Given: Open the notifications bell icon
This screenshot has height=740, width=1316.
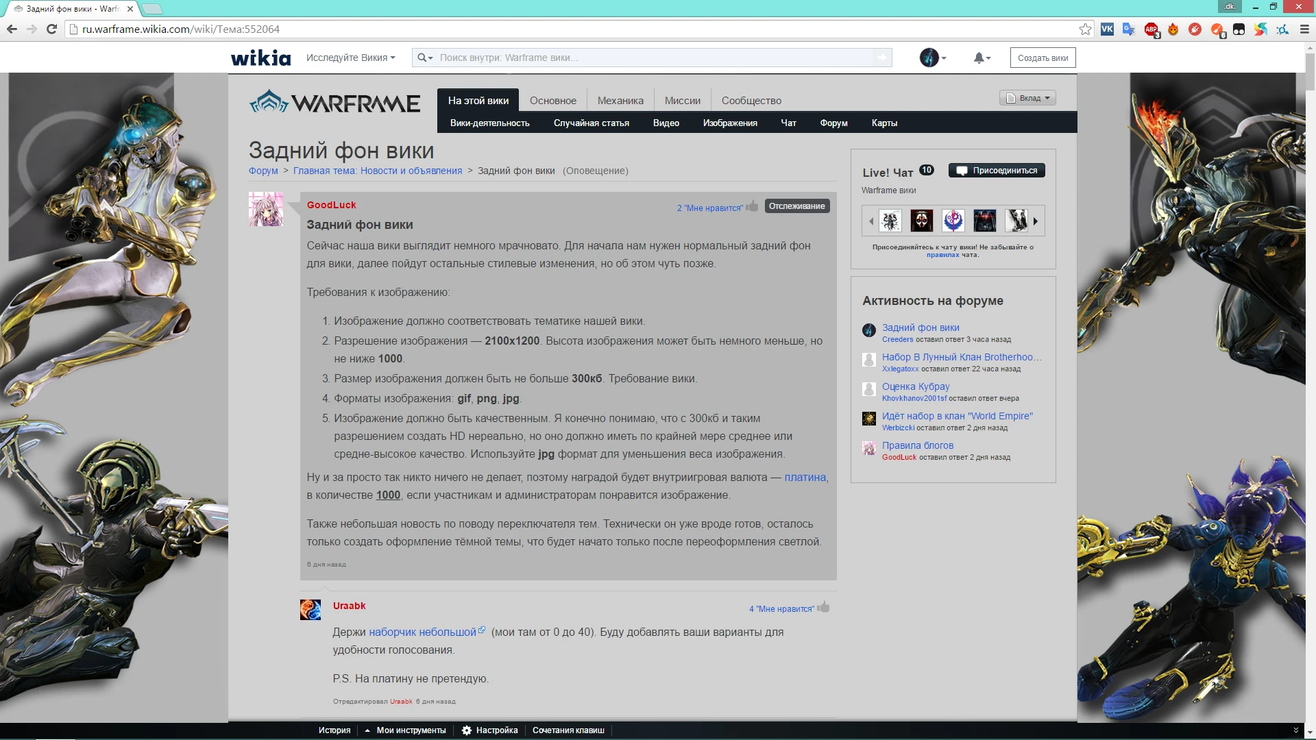Looking at the screenshot, I should [x=979, y=58].
